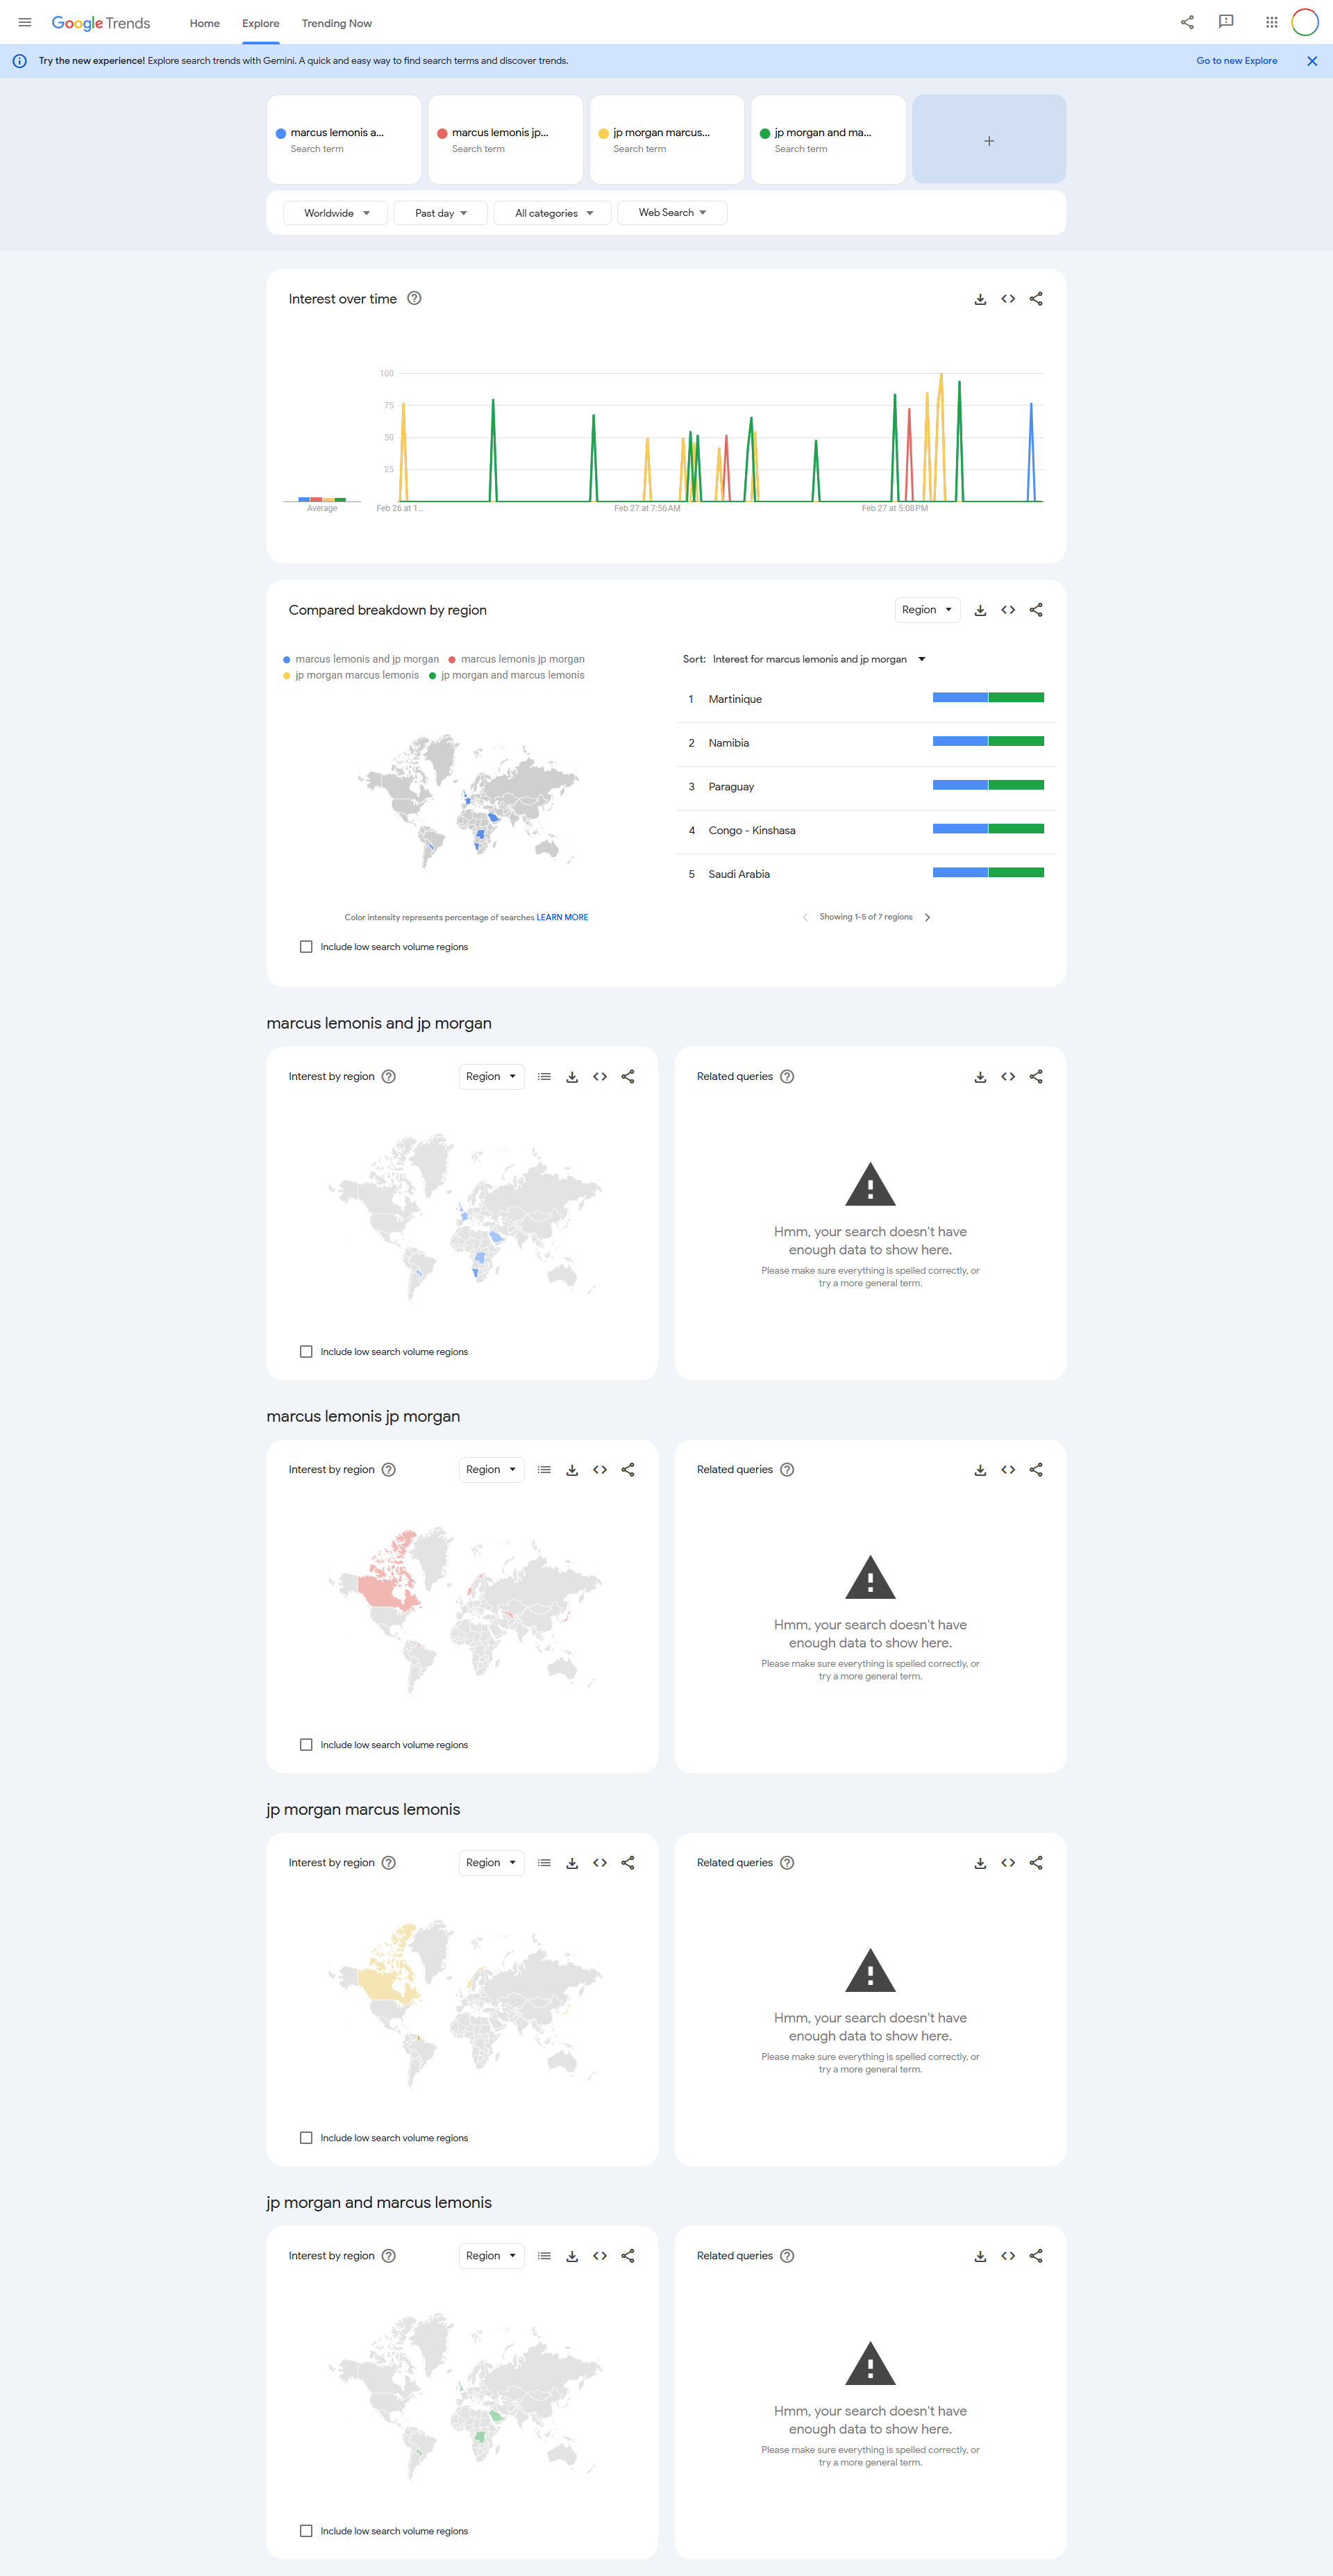Viewport: 1333px width, 2576px height.
Task: Check low search volume regions under jp morgan marcus lemonis
Action: [x=306, y=2138]
